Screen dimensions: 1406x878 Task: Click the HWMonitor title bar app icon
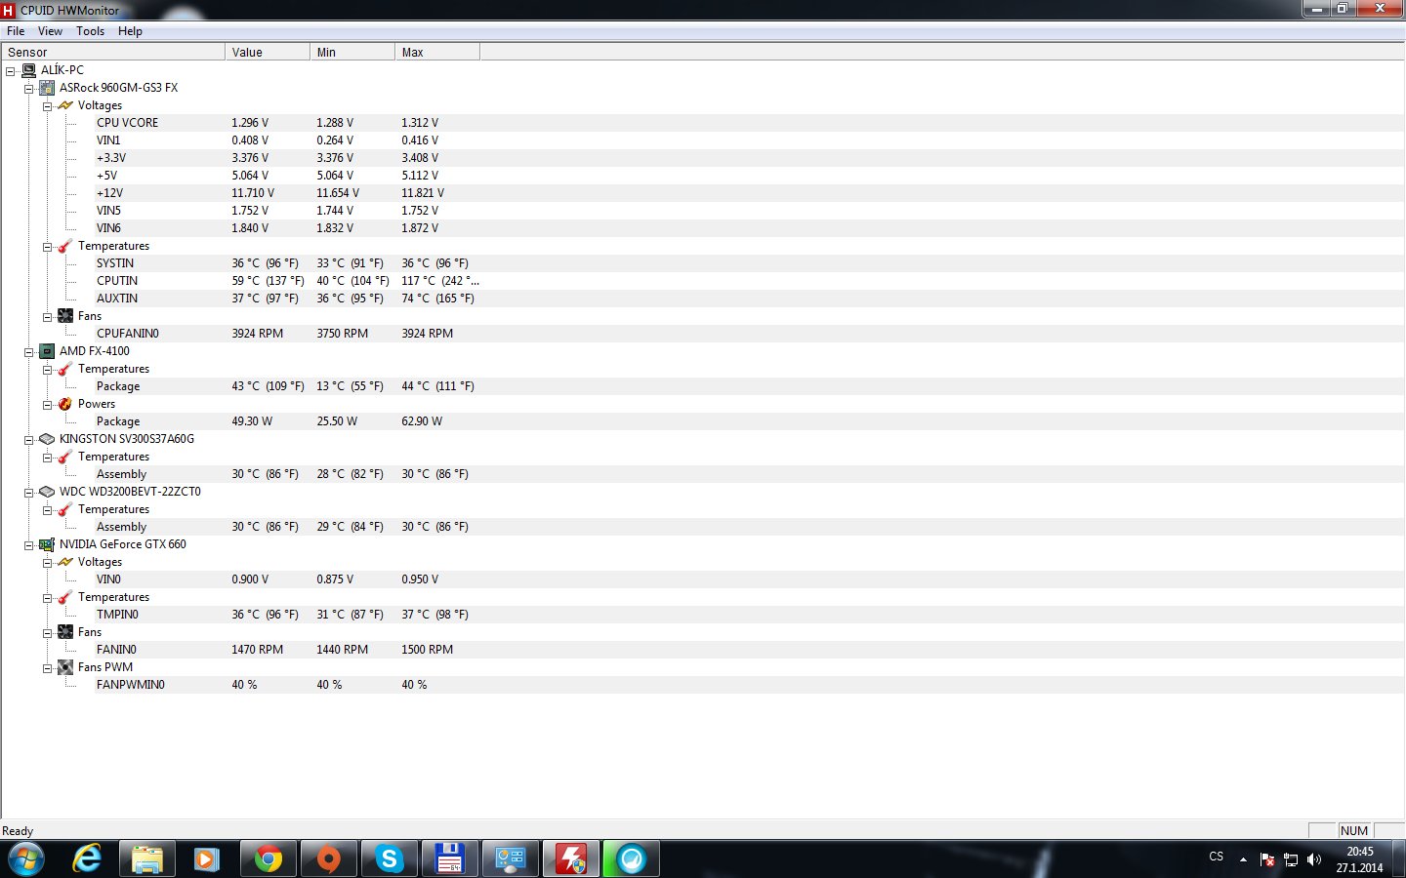[9, 10]
